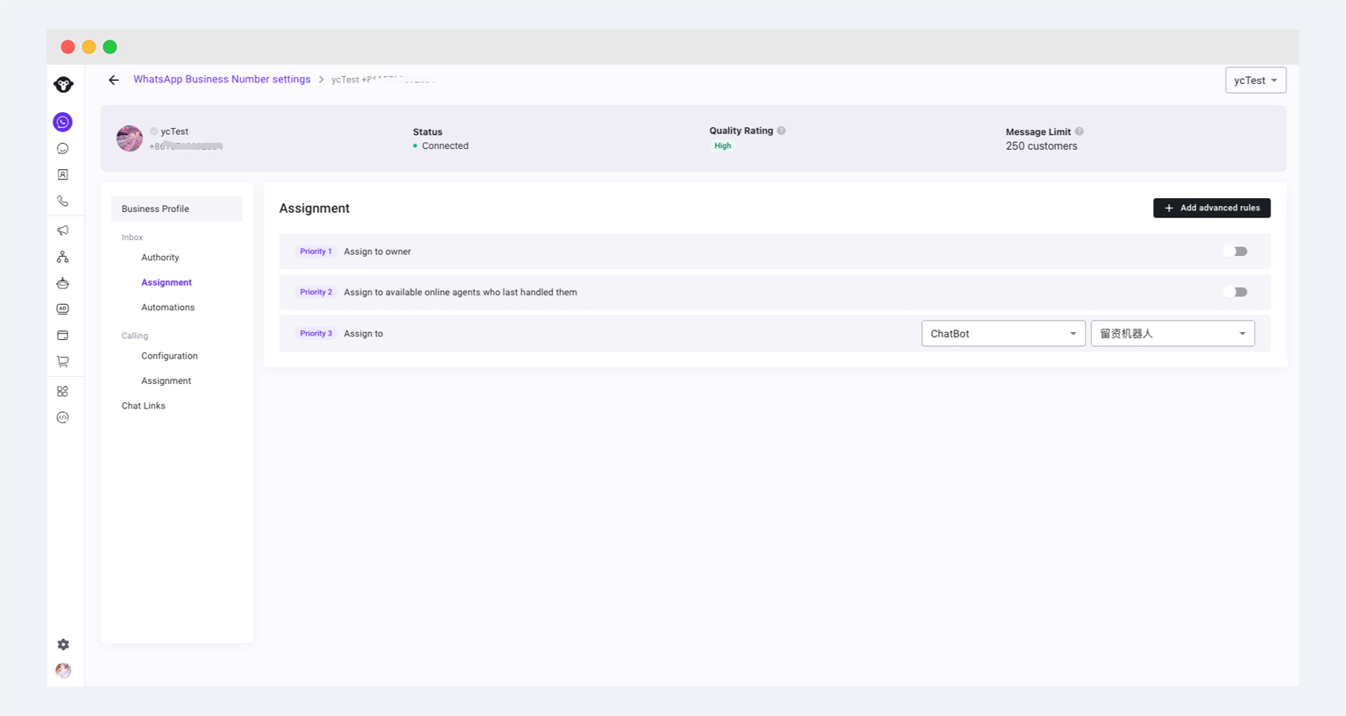Open the chat inbox bubble icon

(x=62, y=149)
